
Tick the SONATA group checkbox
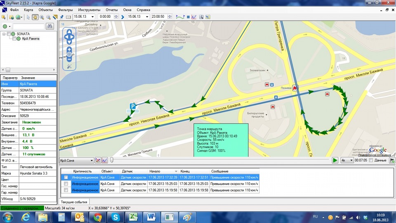point(9,34)
